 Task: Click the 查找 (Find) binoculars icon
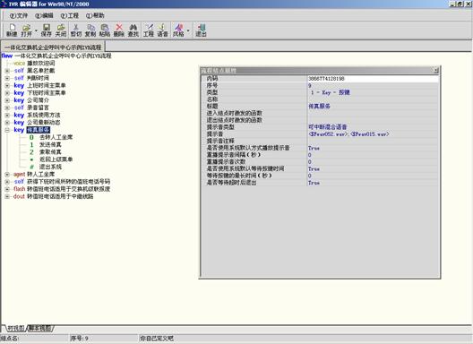pos(133,30)
